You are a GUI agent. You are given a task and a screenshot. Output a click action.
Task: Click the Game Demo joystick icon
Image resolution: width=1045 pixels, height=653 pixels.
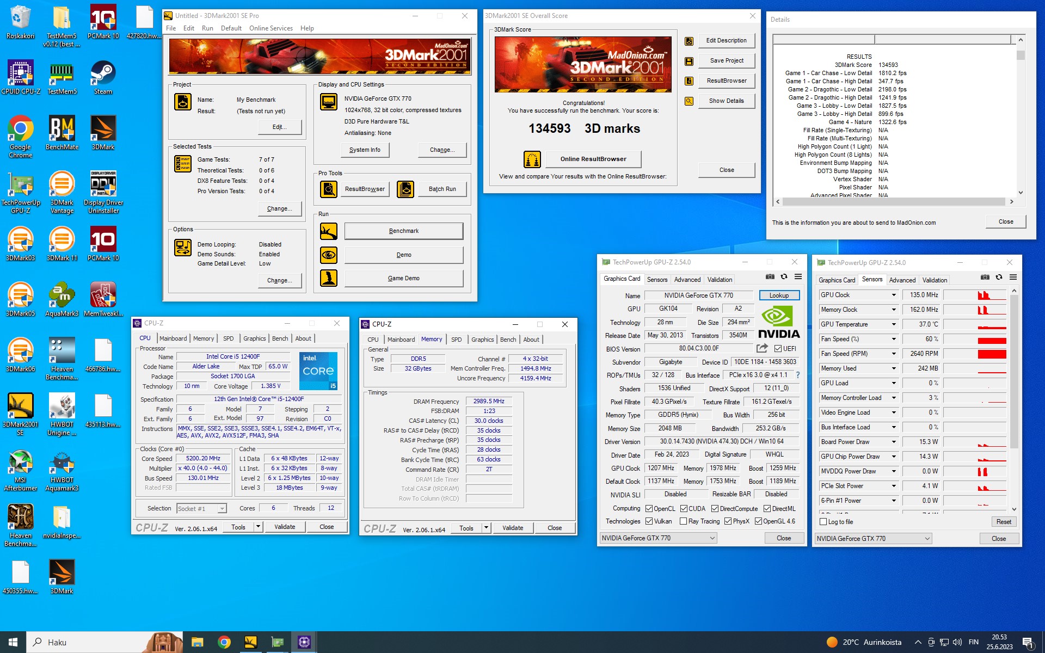(329, 278)
